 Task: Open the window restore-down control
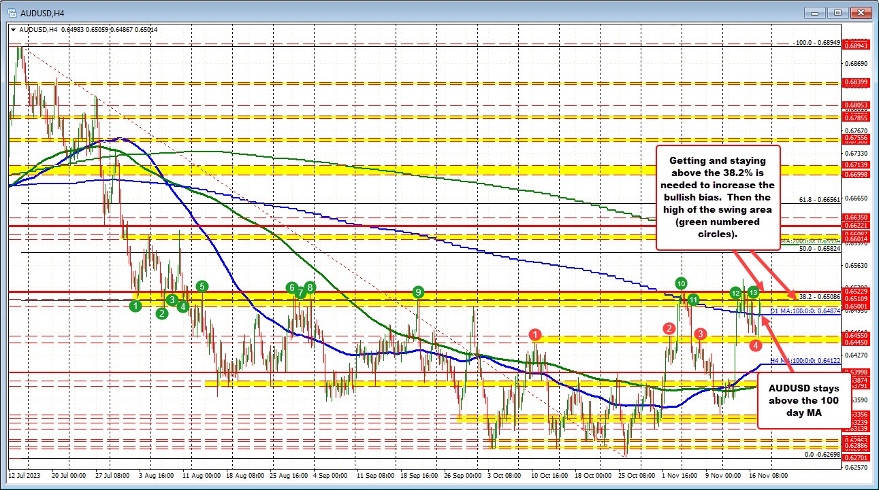tap(837, 12)
